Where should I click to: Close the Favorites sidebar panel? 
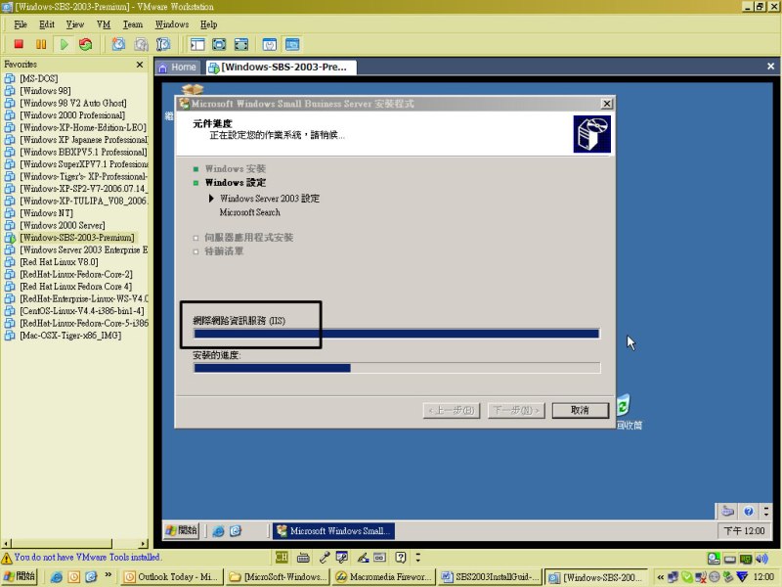(x=140, y=65)
